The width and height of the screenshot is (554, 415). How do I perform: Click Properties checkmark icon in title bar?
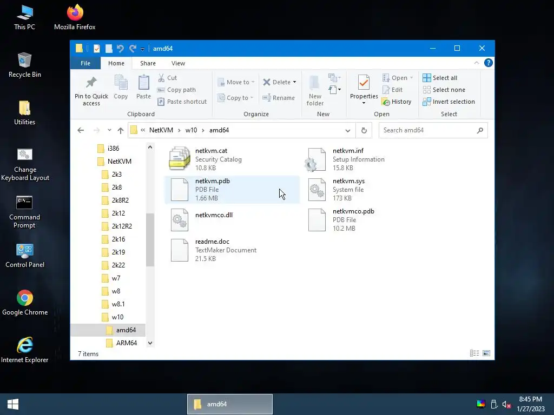pyautogui.click(x=96, y=48)
